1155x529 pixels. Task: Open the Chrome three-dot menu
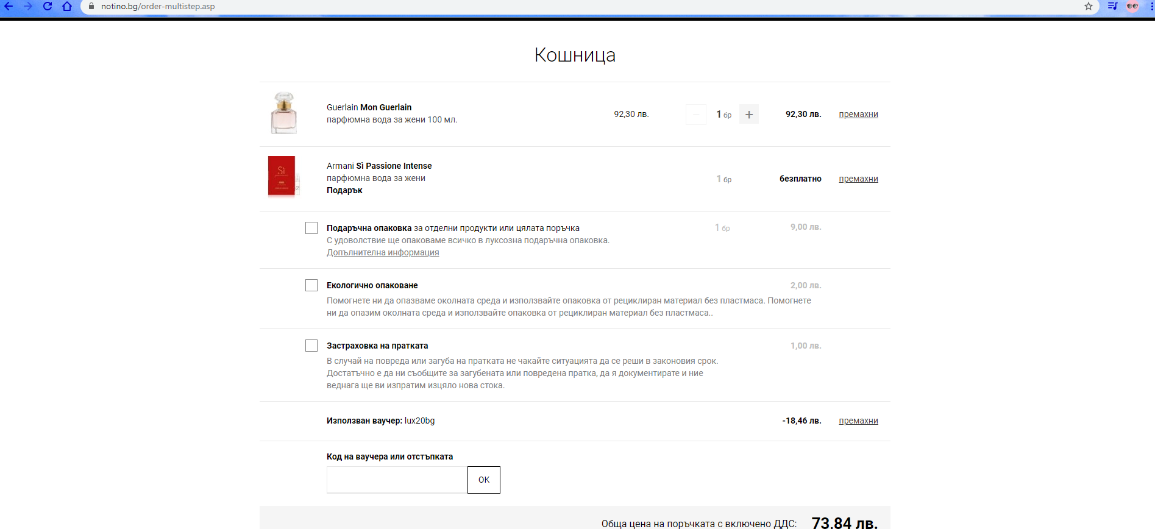tap(1151, 6)
